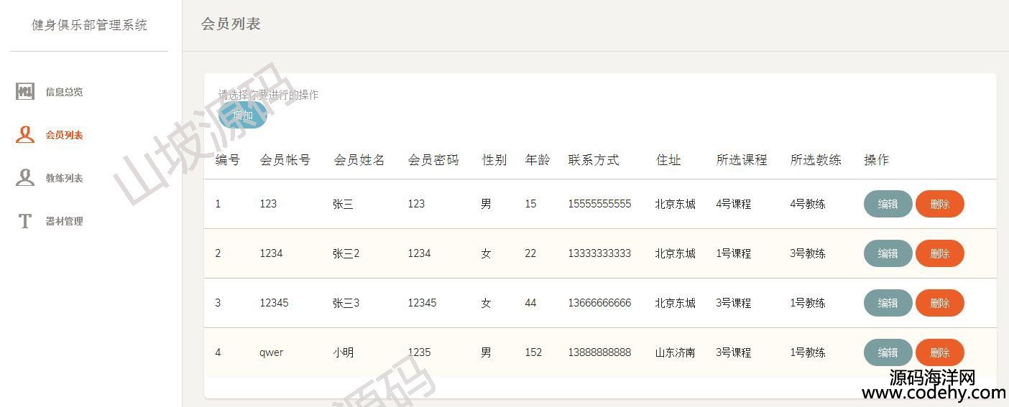1009x407 pixels.
Task: Click age value 44
Action: click(530, 303)
